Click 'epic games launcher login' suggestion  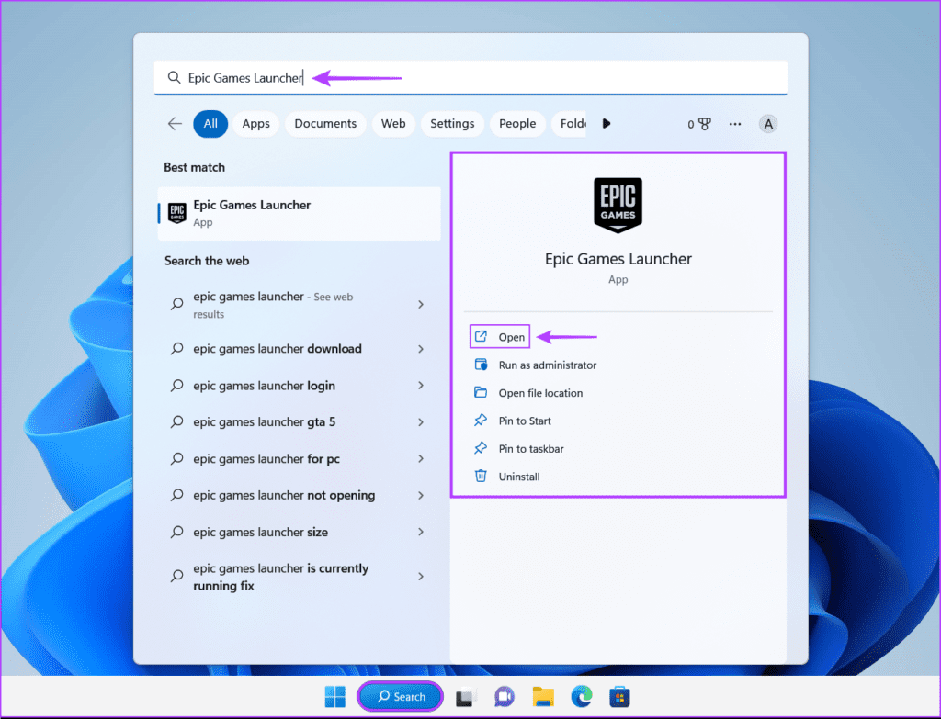[299, 386]
